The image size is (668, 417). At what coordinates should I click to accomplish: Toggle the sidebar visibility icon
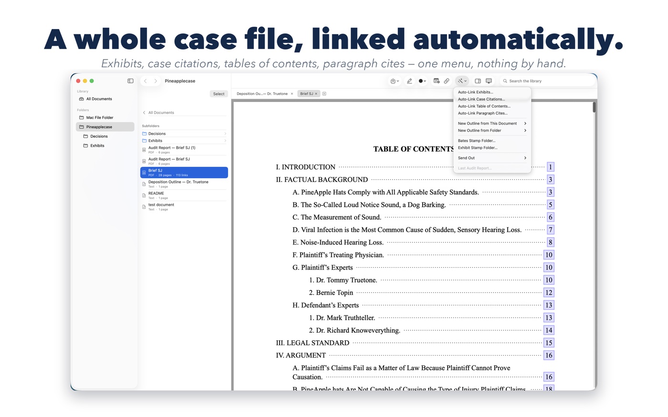point(130,81)
